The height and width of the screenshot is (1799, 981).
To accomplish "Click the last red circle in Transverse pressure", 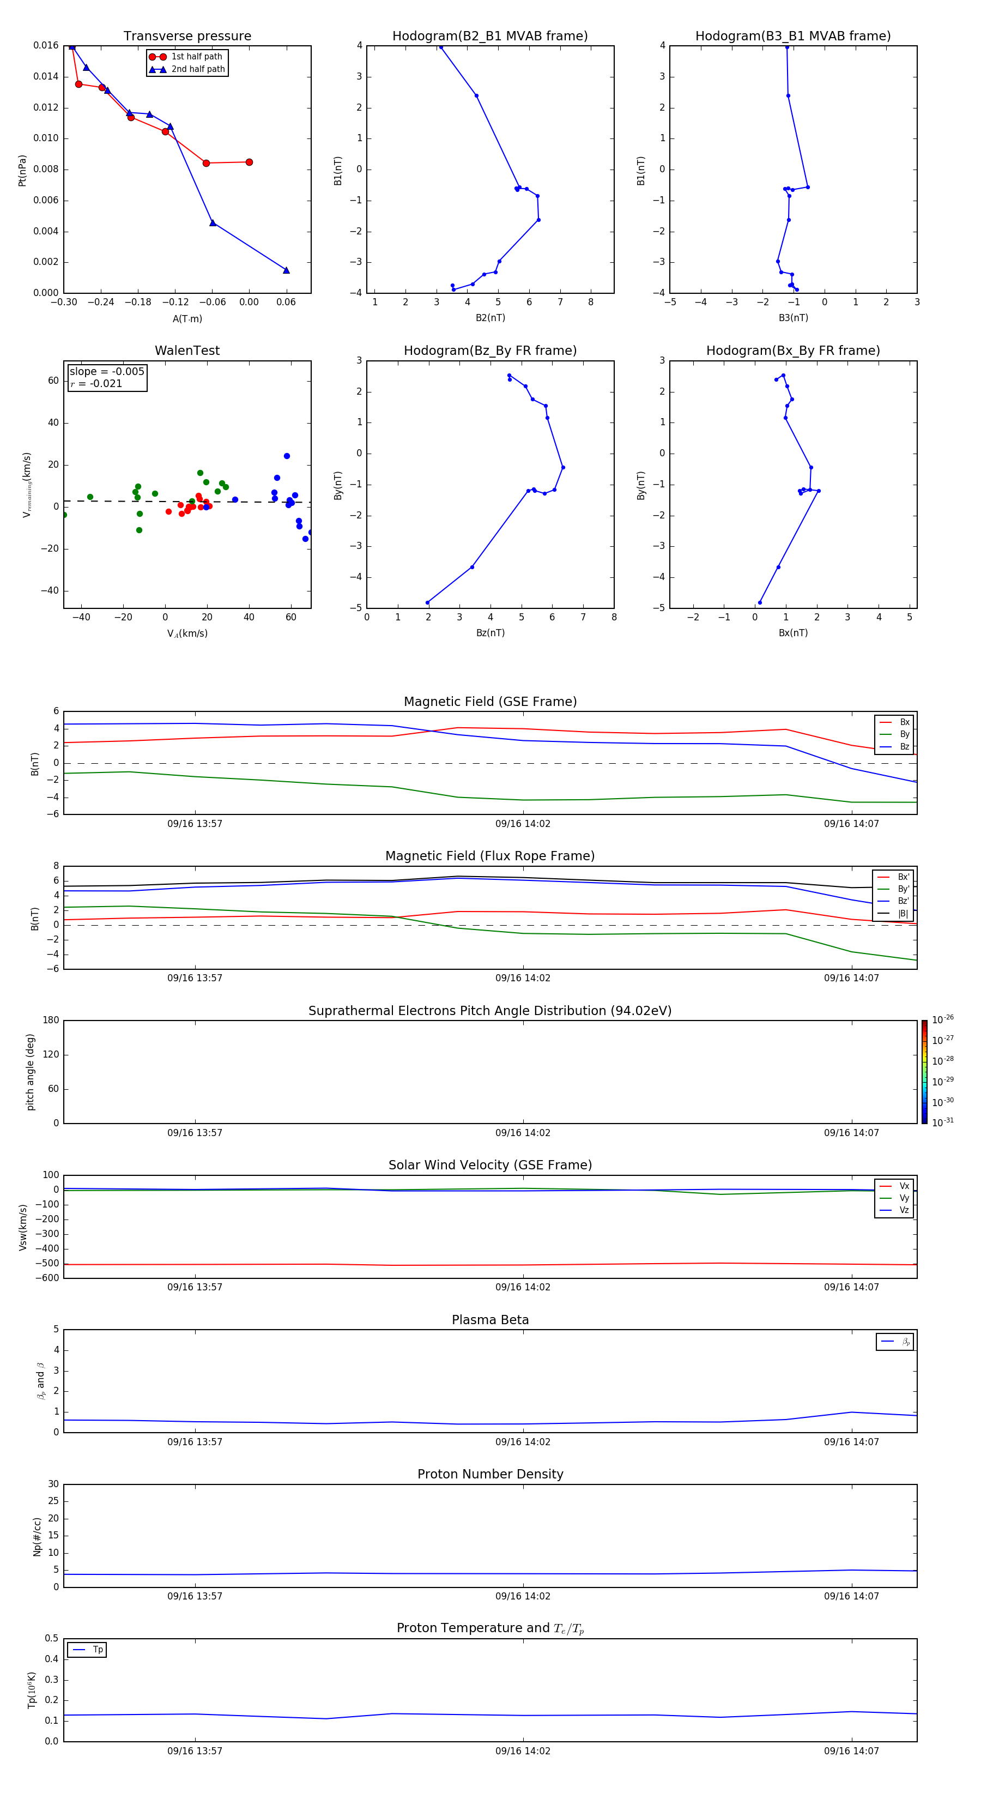I will coord(249,162).
